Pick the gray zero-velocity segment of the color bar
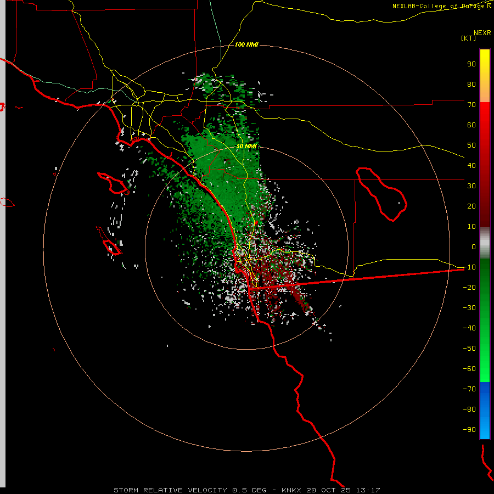Image resolution: width=494 pixels, height=494 pixels. 485,243
